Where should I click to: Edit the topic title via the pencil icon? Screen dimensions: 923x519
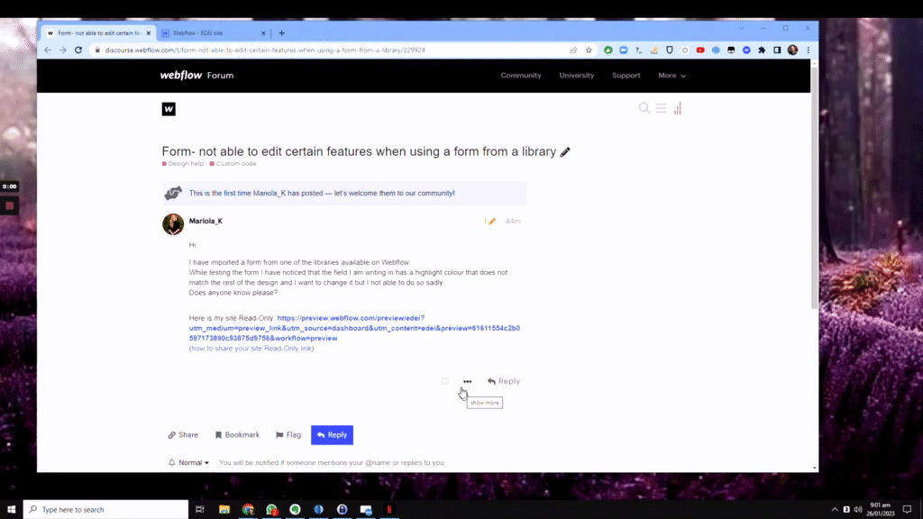[565, 151]
